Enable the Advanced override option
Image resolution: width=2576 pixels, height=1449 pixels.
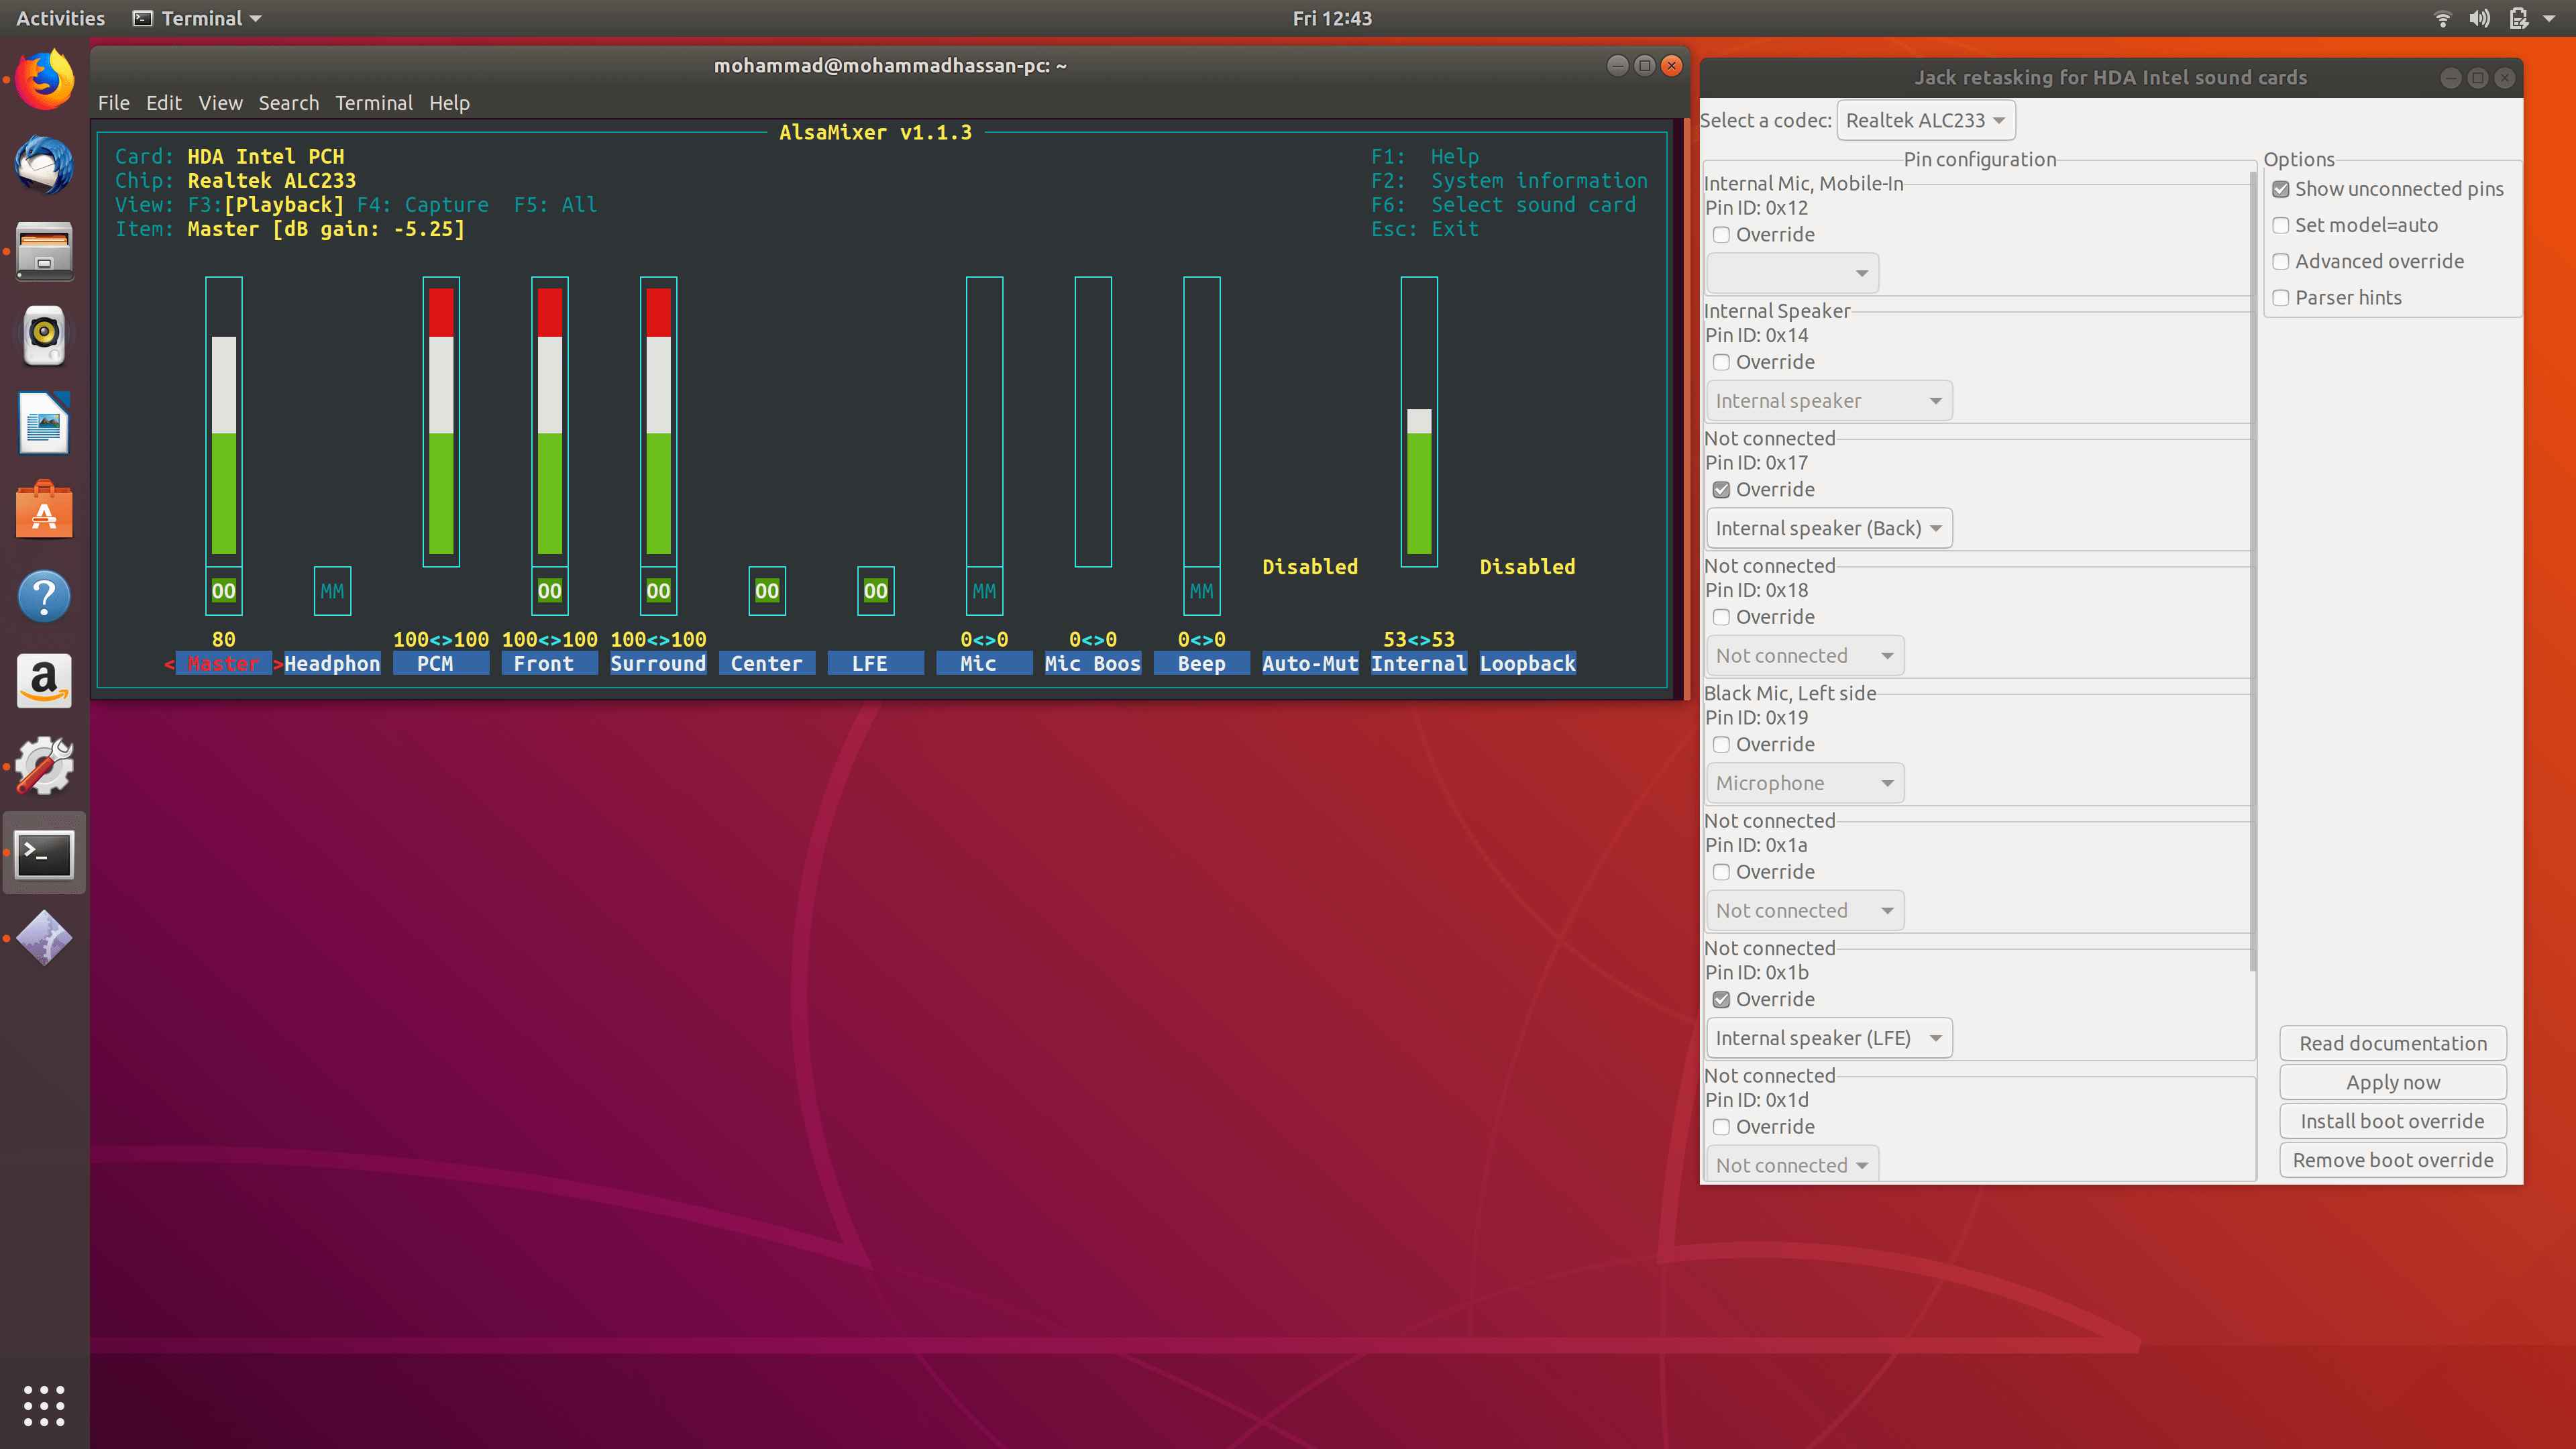coord(2281,262)
